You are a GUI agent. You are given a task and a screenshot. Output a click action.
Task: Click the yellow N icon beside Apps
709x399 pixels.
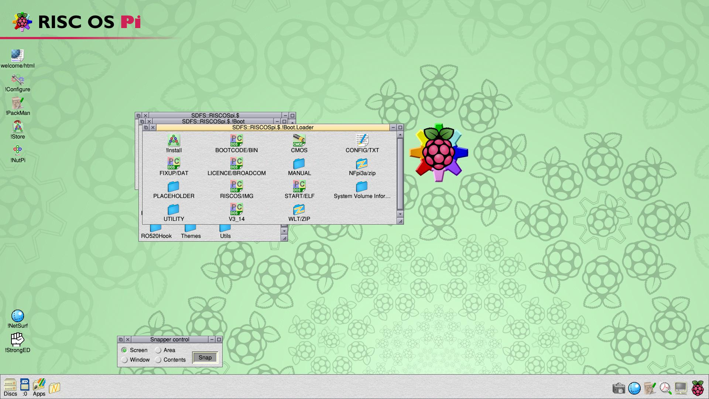54,388
